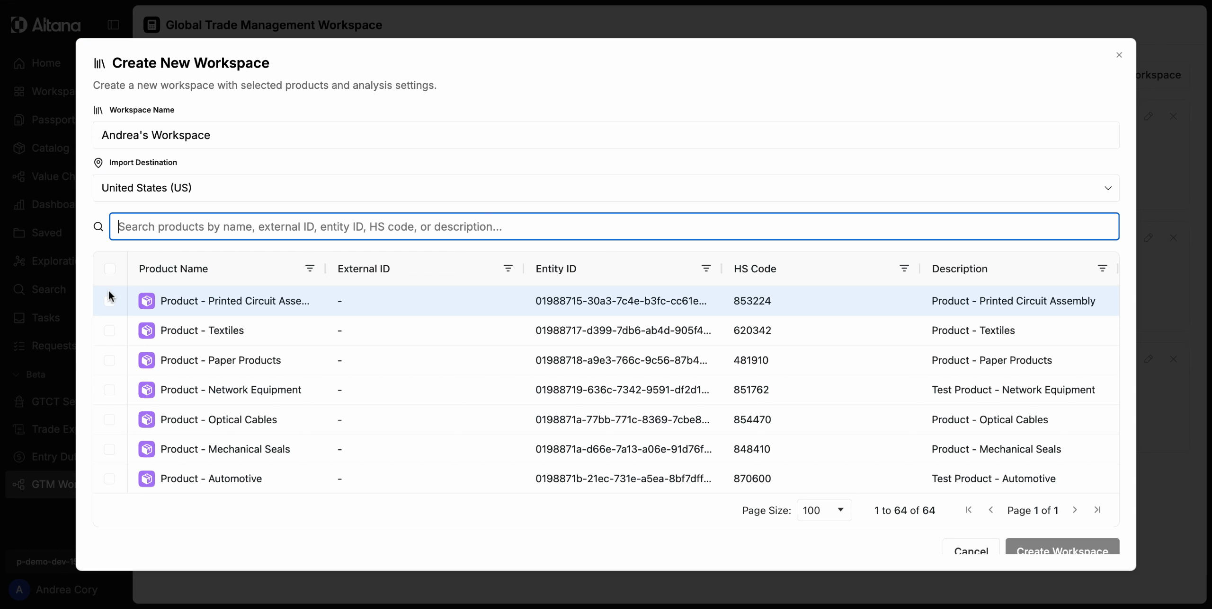Go to next page arrow in pagination
The height and width of the screenshot is (609, 1212).
point(1075,510)
